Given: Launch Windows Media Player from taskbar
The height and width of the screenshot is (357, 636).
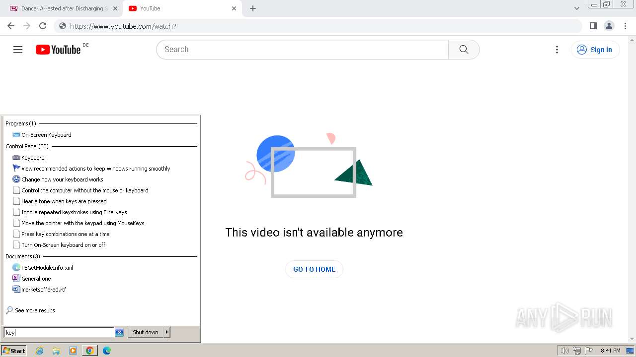Looking at the screenshot, I should click(x=73, y=351).
